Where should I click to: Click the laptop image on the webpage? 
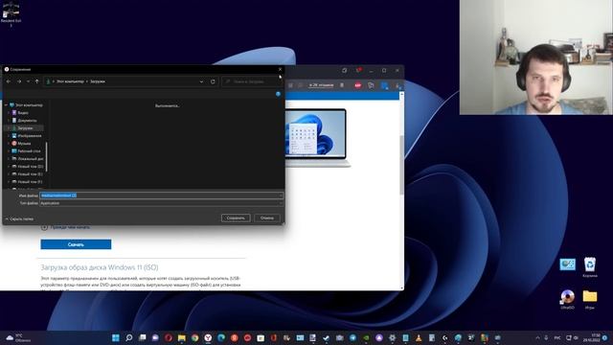[x=317, y=138]
